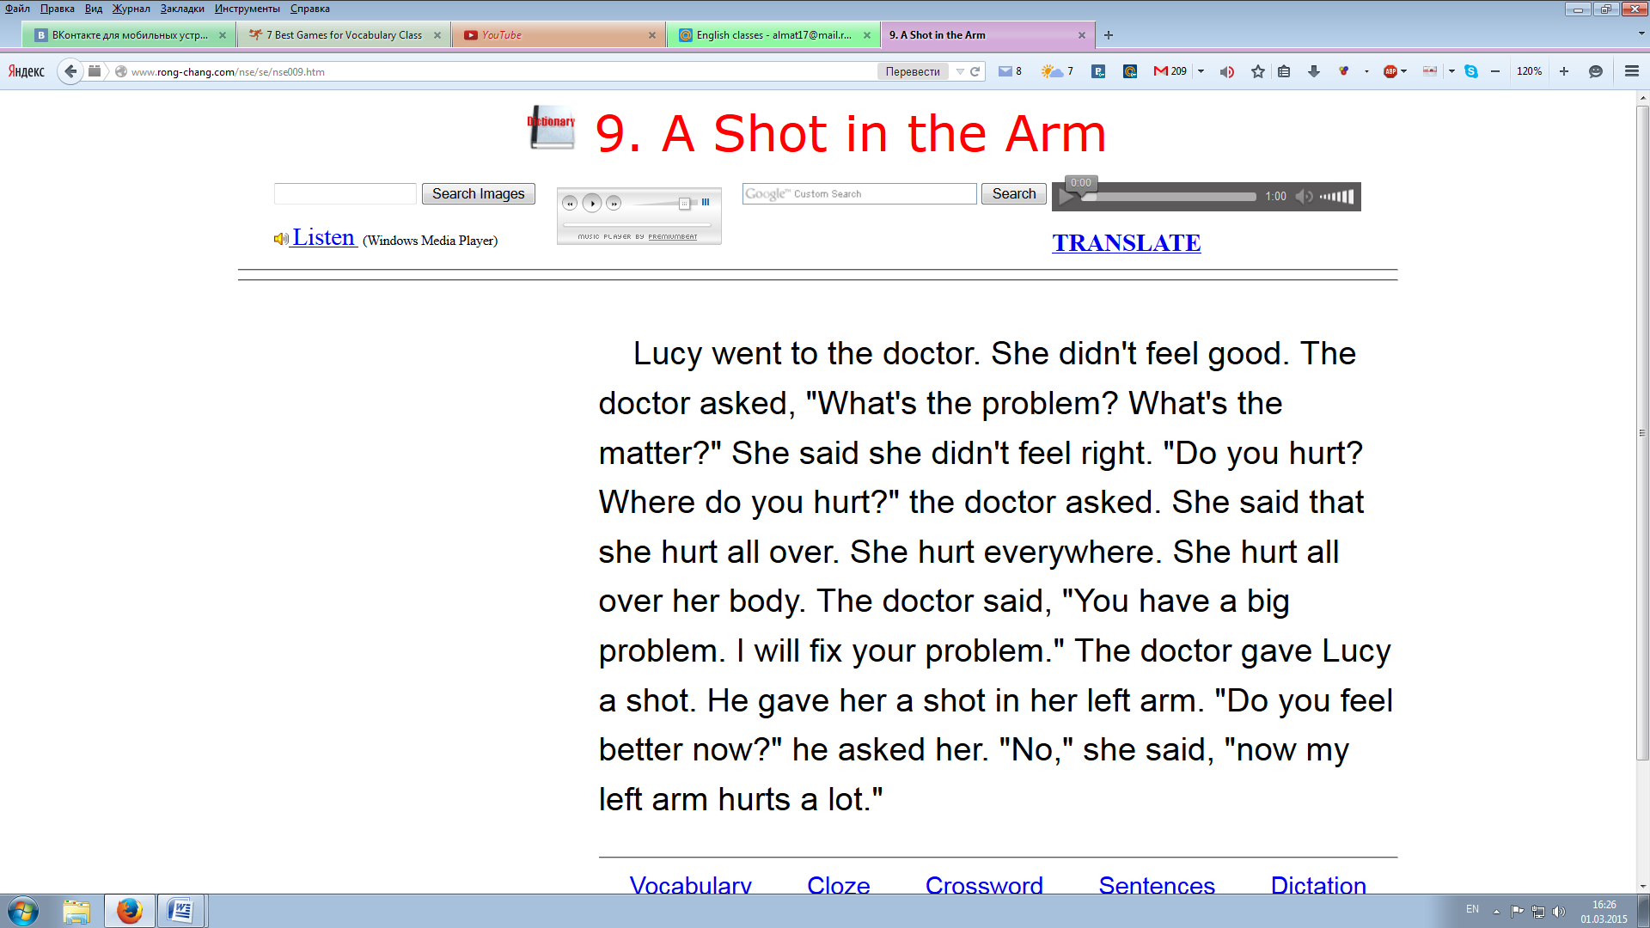The height and width of the screenshot is (928, 1650).
Task: Open the weather widget icon
Action: click(x=1057, y=71)
